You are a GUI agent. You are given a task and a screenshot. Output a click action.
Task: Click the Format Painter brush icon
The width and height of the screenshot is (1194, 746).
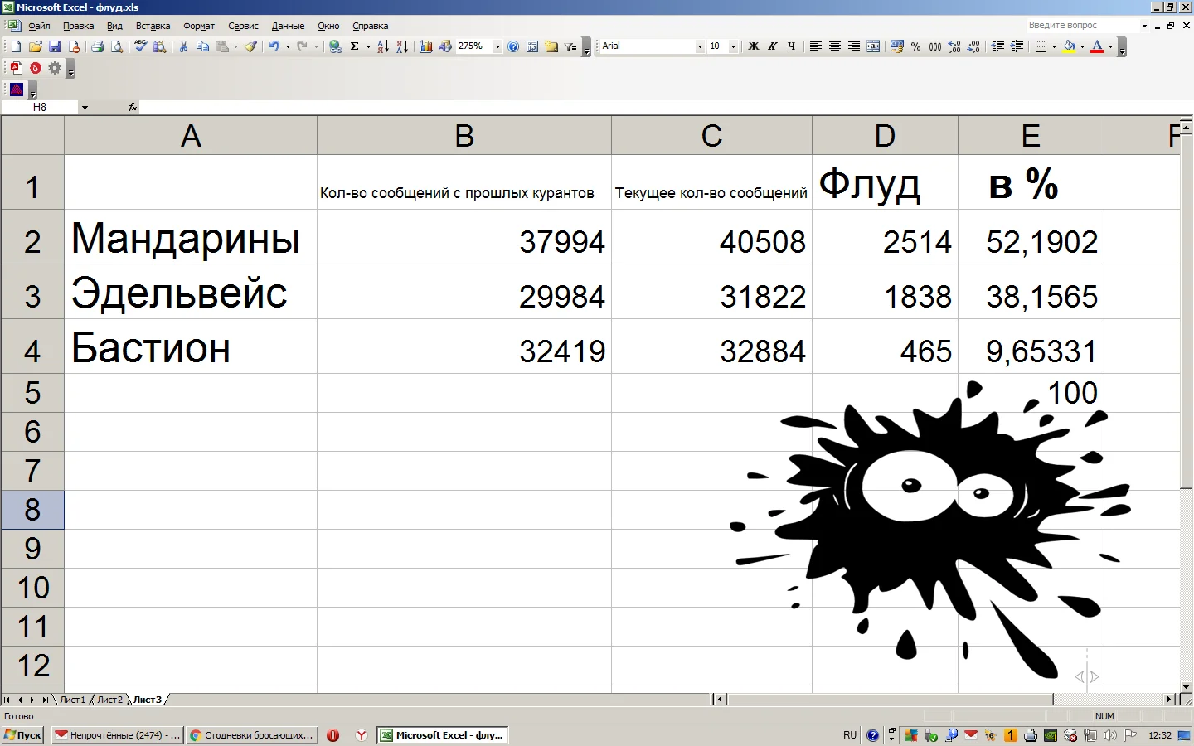(250, 46)
